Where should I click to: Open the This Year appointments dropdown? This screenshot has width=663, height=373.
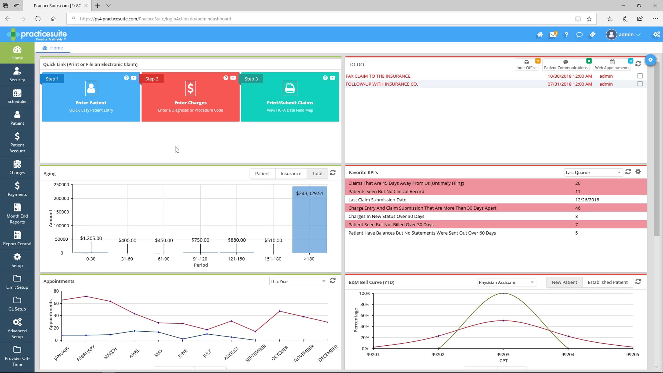(298, 281)
